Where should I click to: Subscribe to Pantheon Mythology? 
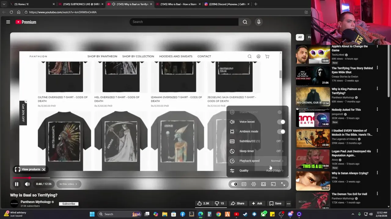point(69,204)
